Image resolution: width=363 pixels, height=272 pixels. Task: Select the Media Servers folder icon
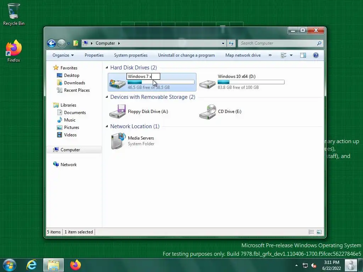pos(118,141)
